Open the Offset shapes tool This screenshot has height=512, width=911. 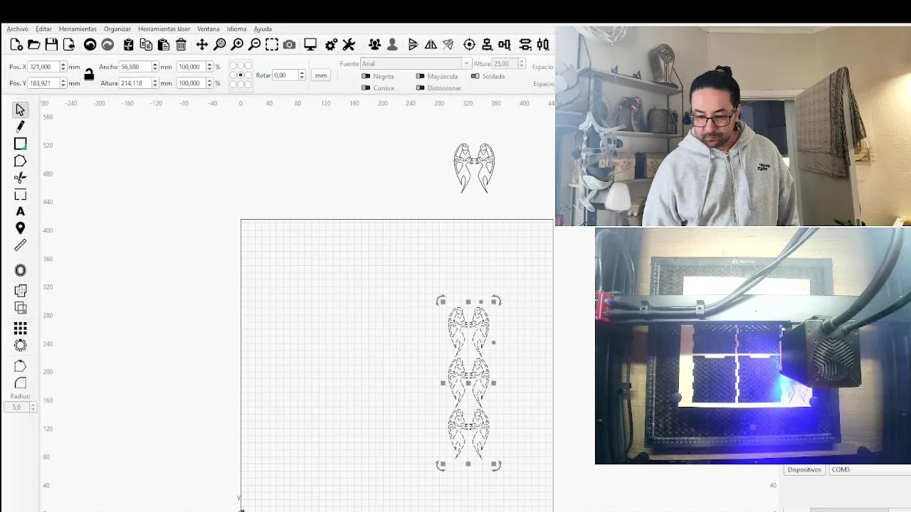tap(20, 270)
